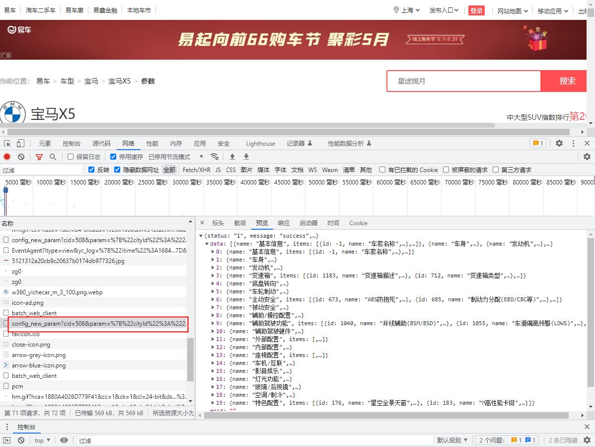Open 淘车二手车 top navigation link
595x447 pixels.
click(41, 10)
